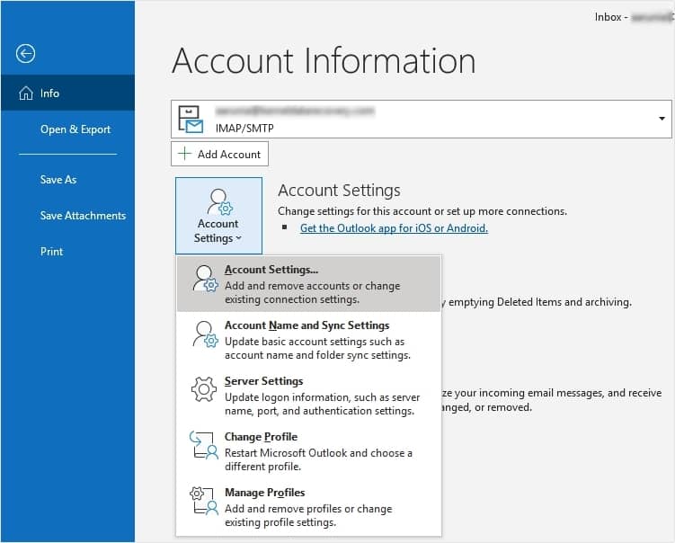The image size is (675, 543).
Task: Choose Save As in sidebar
Action: click(x=58, y=180)
